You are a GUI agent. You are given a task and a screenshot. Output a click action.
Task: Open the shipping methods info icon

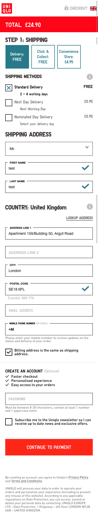[x=90, y=77]
